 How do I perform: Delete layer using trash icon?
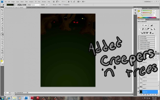[157, 94]
